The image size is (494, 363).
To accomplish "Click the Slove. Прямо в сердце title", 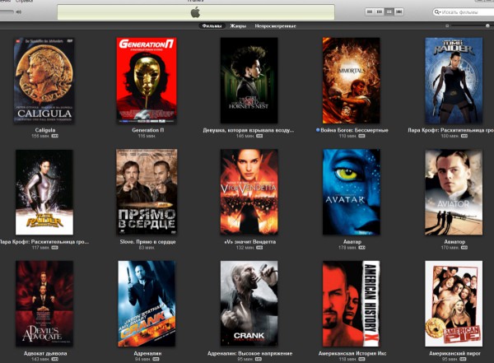I will pos(147,242).
